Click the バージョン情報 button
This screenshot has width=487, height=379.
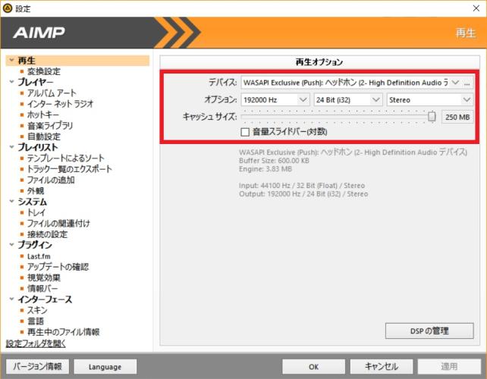37,367
